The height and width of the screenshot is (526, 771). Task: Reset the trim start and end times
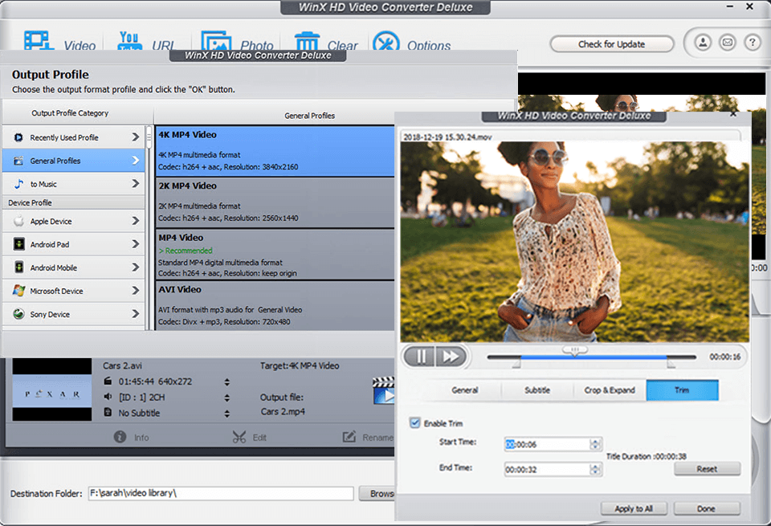pyautogui.click(x=708, y=469)
